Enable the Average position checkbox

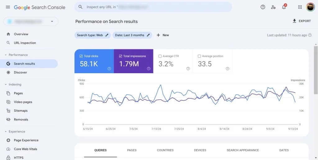pos(199,56)
